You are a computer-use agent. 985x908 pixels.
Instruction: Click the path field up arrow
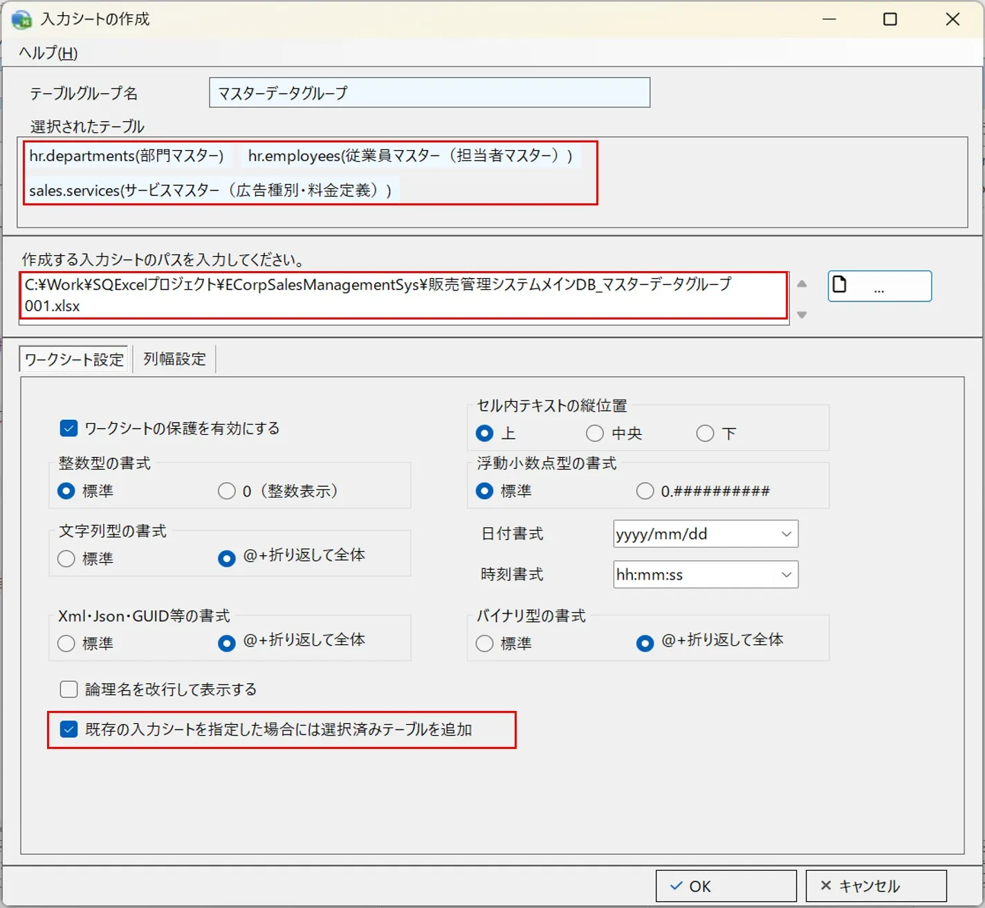click(802, 284)
